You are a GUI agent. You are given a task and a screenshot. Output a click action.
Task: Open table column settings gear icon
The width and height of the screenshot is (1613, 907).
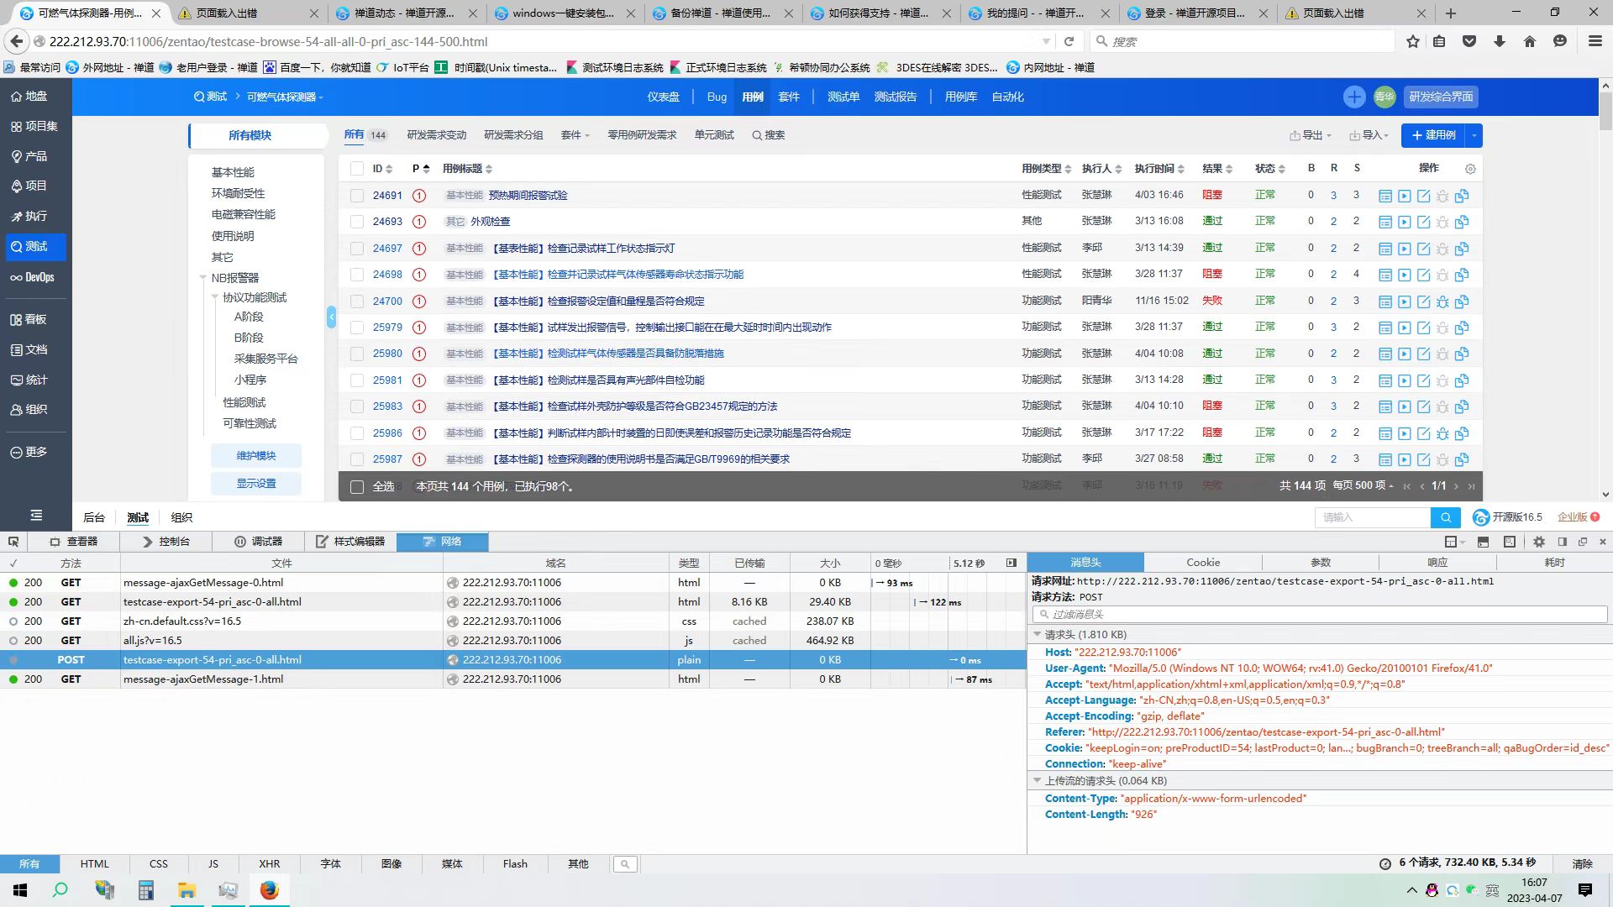coord(1470,169)
